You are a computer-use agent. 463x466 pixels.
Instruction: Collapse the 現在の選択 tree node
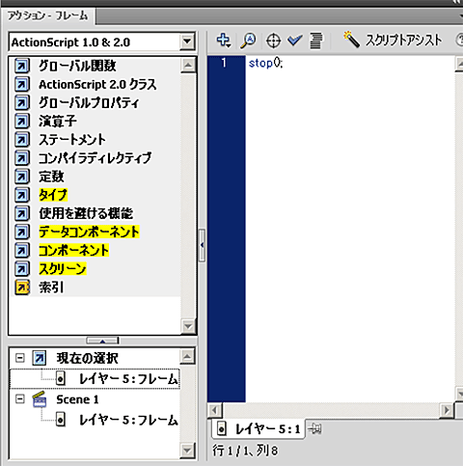pos(20,358)
